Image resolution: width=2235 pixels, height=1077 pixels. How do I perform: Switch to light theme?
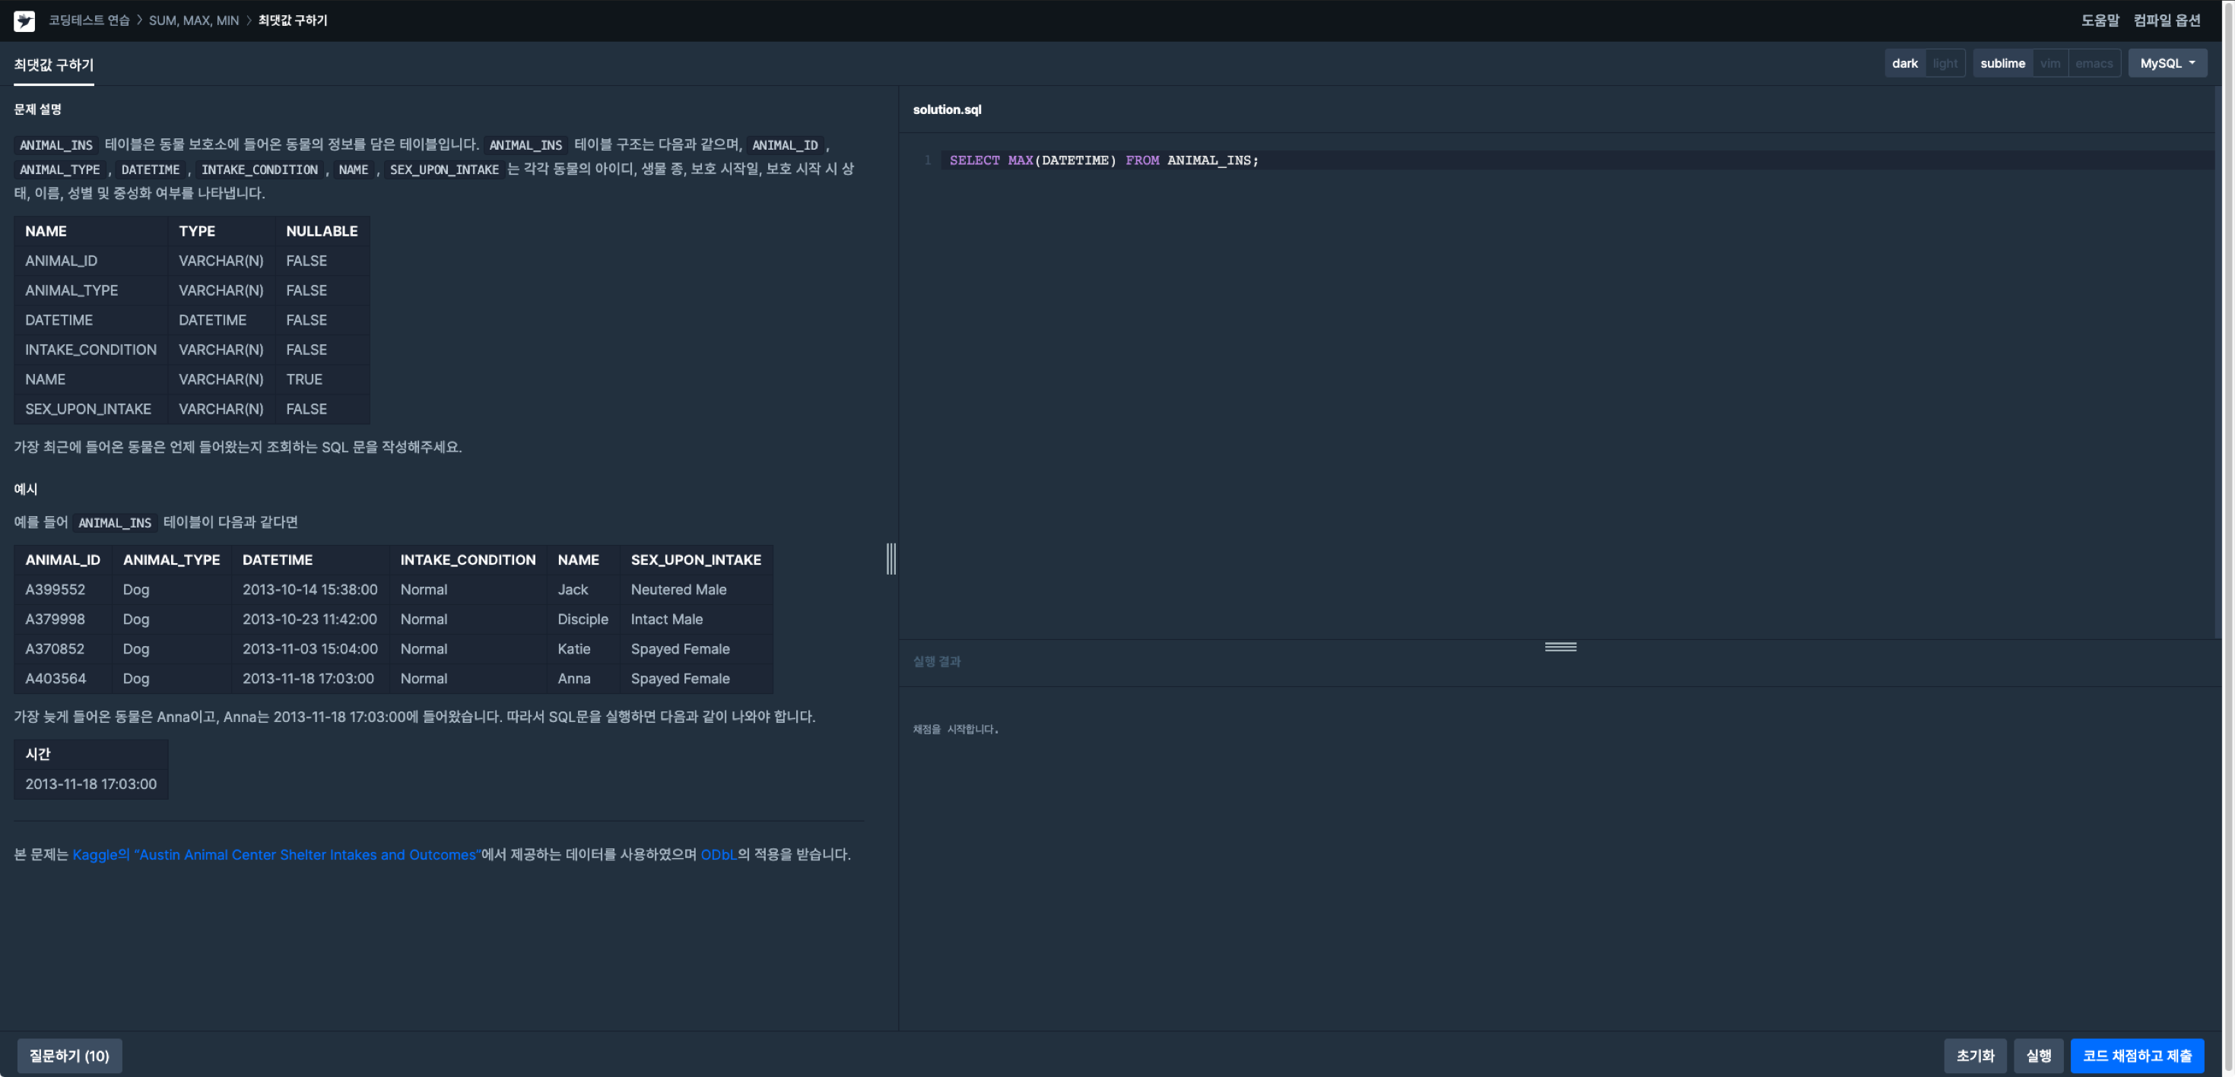pyautogui.click(x=1945, y=63)
